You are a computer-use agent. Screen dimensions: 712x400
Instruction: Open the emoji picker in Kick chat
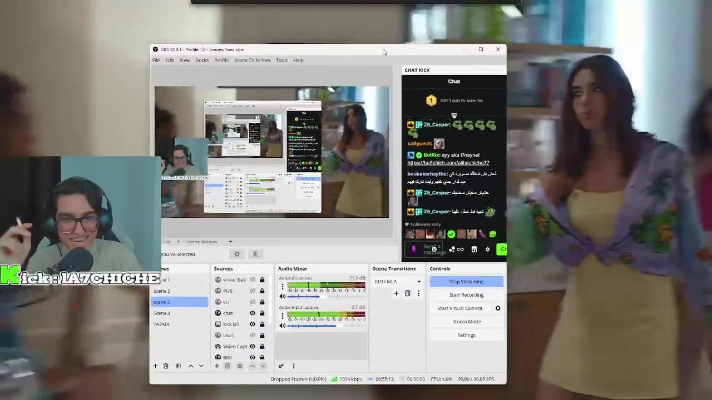point(434,249)
